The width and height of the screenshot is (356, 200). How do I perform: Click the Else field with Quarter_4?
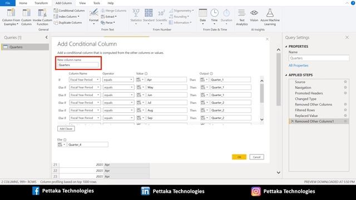click(x=88, y=144)
